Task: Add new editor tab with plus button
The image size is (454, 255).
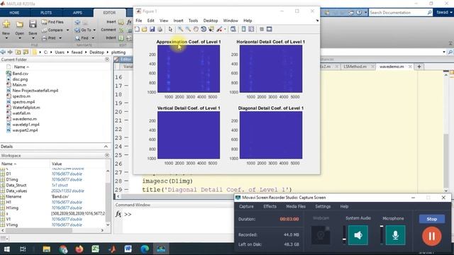Action: pos(419,67)
